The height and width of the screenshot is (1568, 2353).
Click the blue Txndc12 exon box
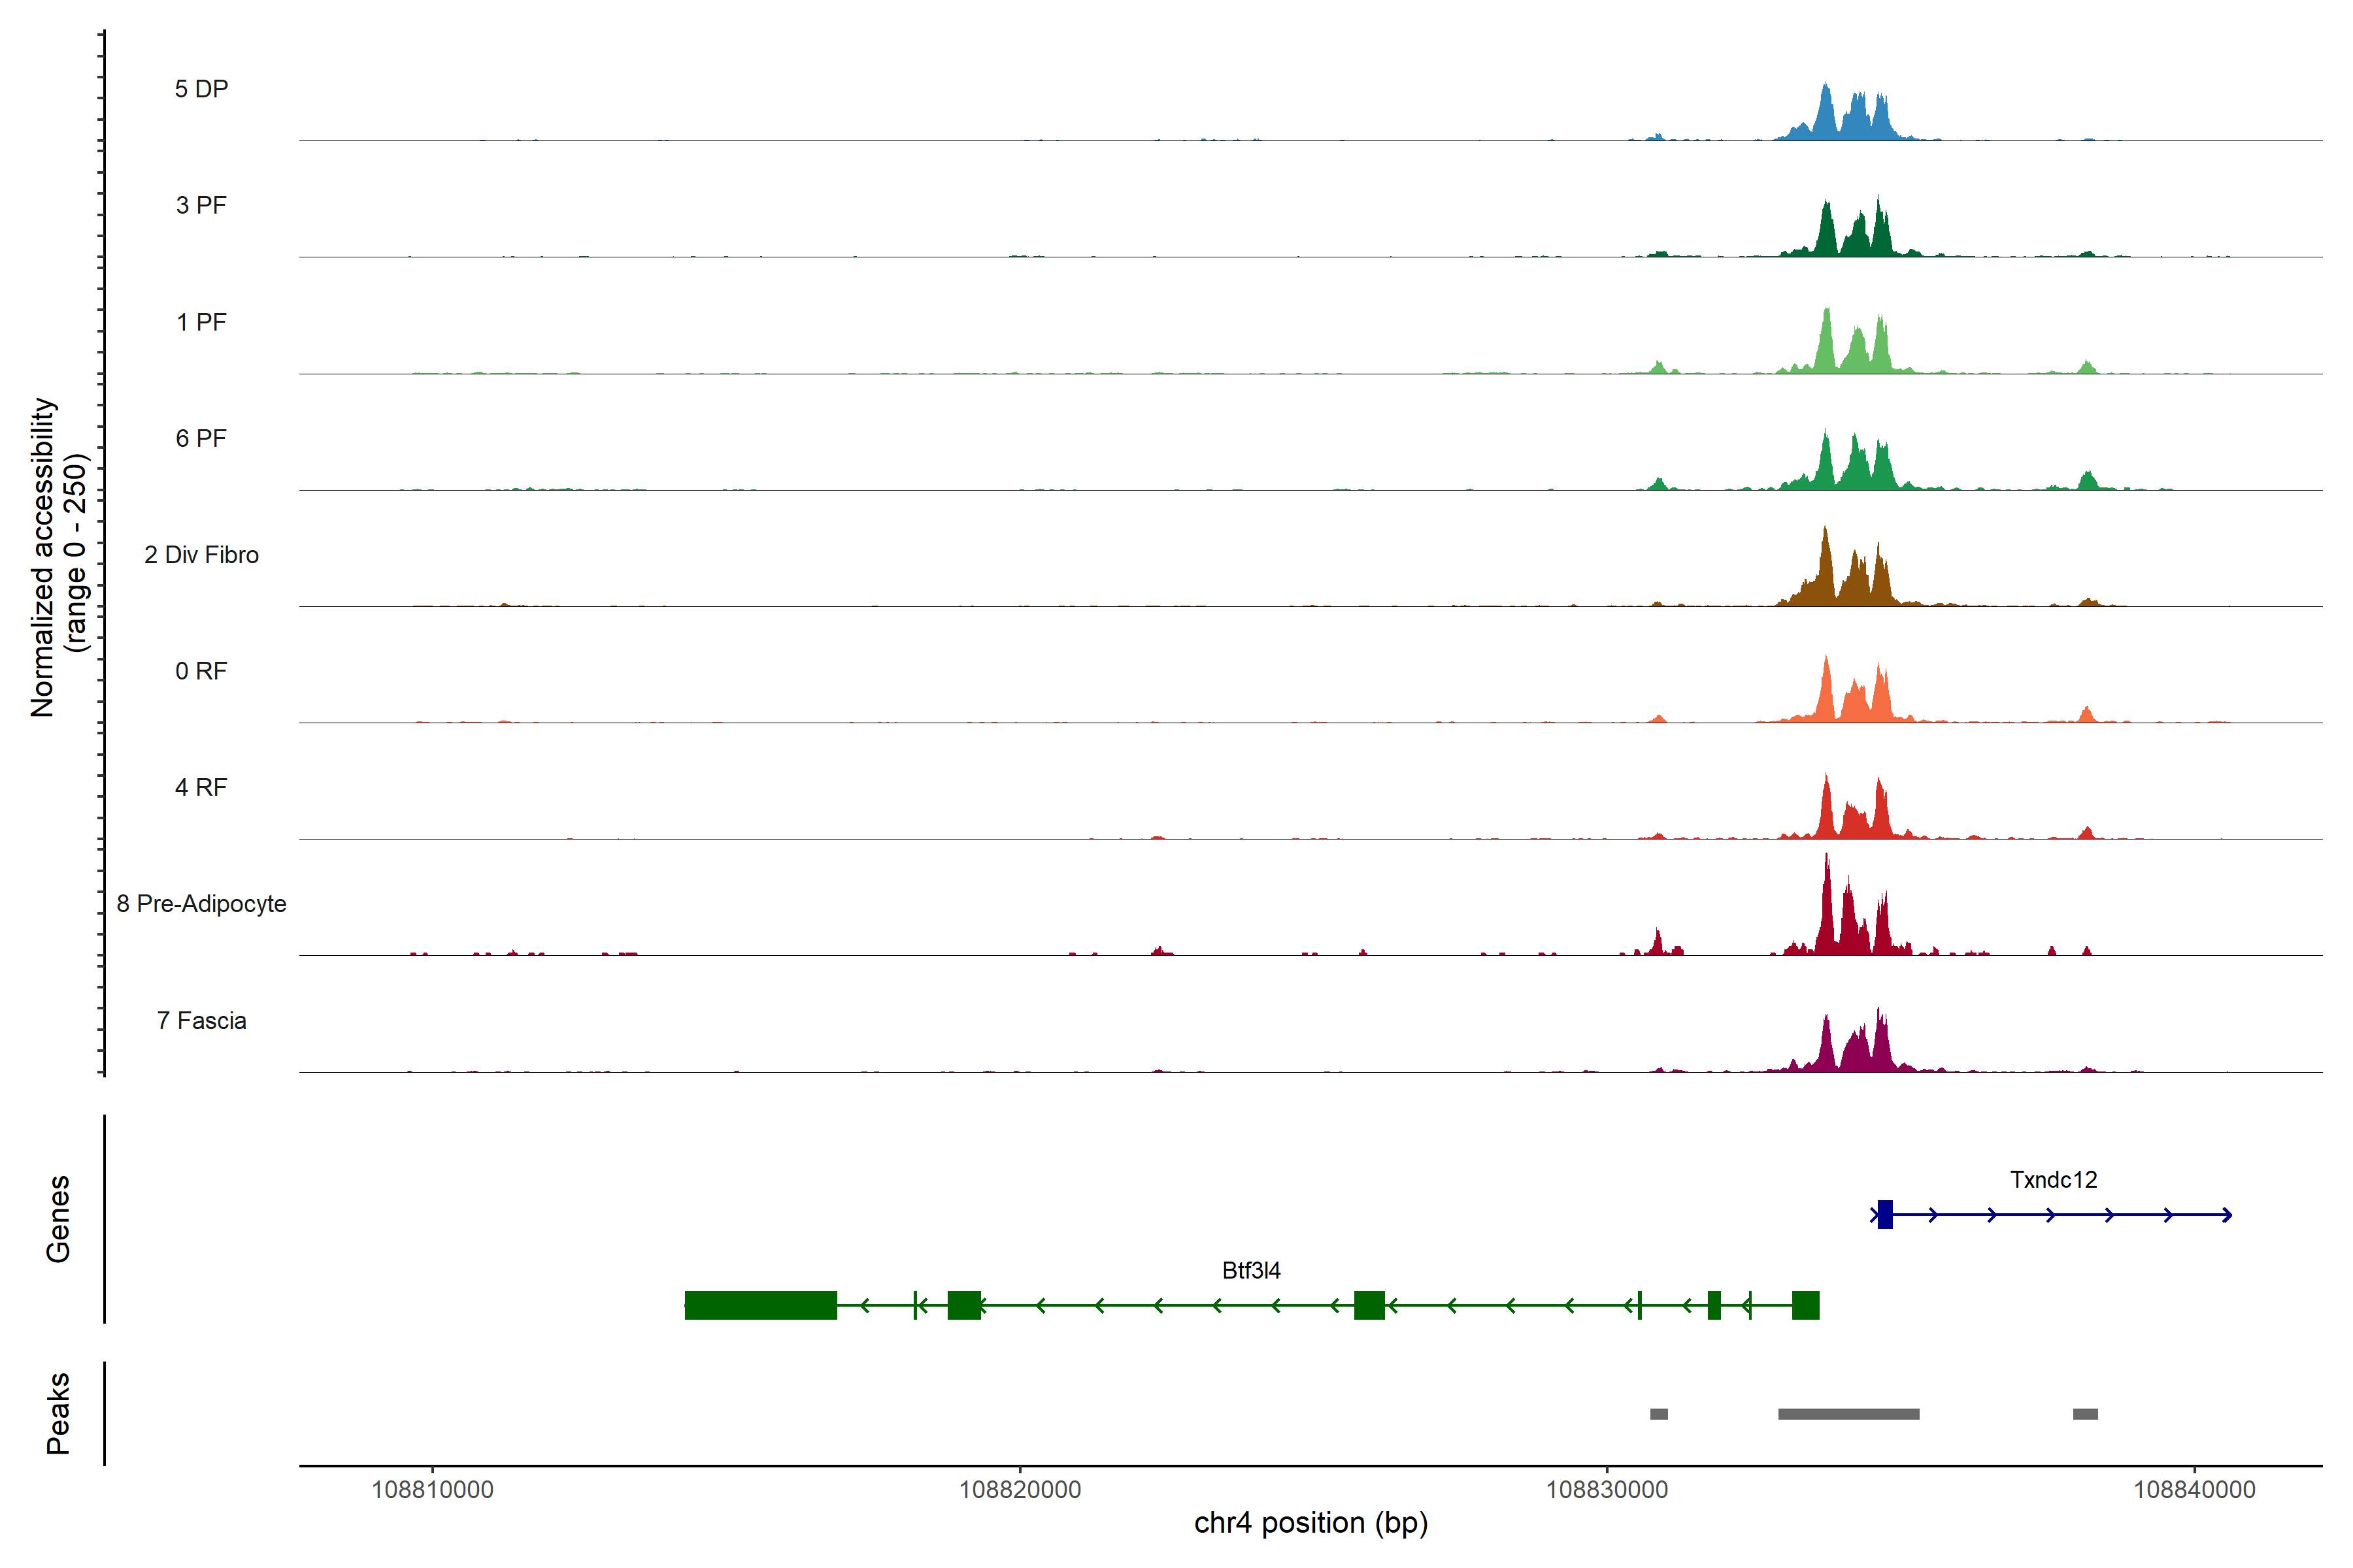click(x=1885, y=1214)
